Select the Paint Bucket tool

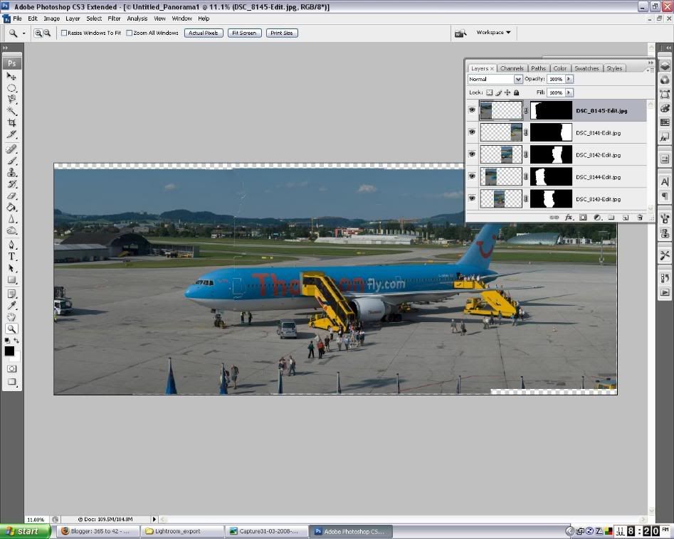tap(11, 207)
